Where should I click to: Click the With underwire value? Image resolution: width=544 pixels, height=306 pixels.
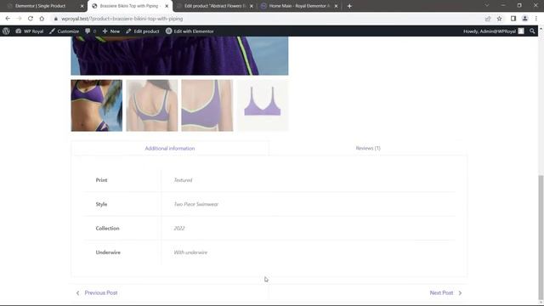point(190,252)
